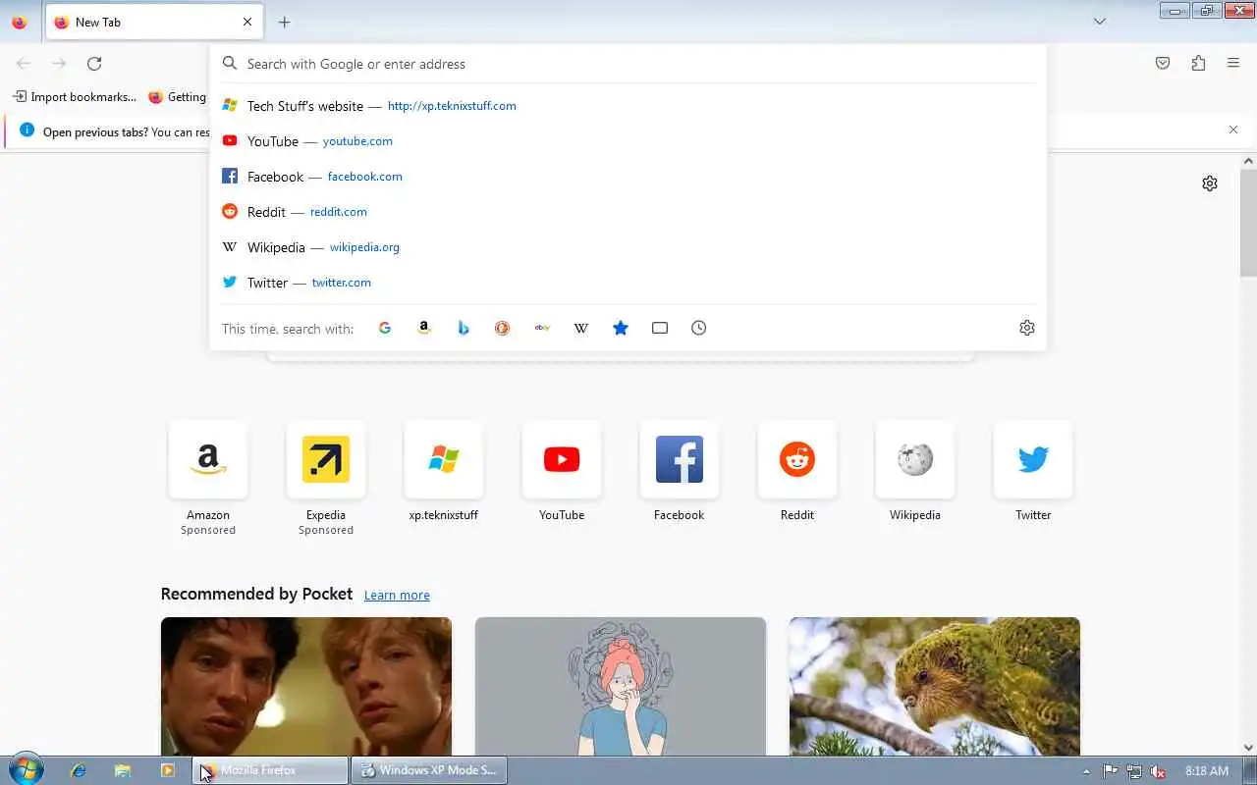Open Action Center flag tray icon
Image resolution: width=1257 pixels, height=785 pixels.
pos(1110,771)
